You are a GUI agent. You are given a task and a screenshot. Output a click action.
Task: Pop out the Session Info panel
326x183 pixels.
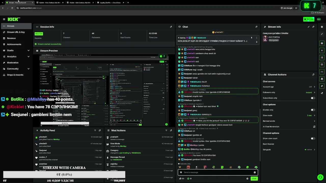pos(171,27)
